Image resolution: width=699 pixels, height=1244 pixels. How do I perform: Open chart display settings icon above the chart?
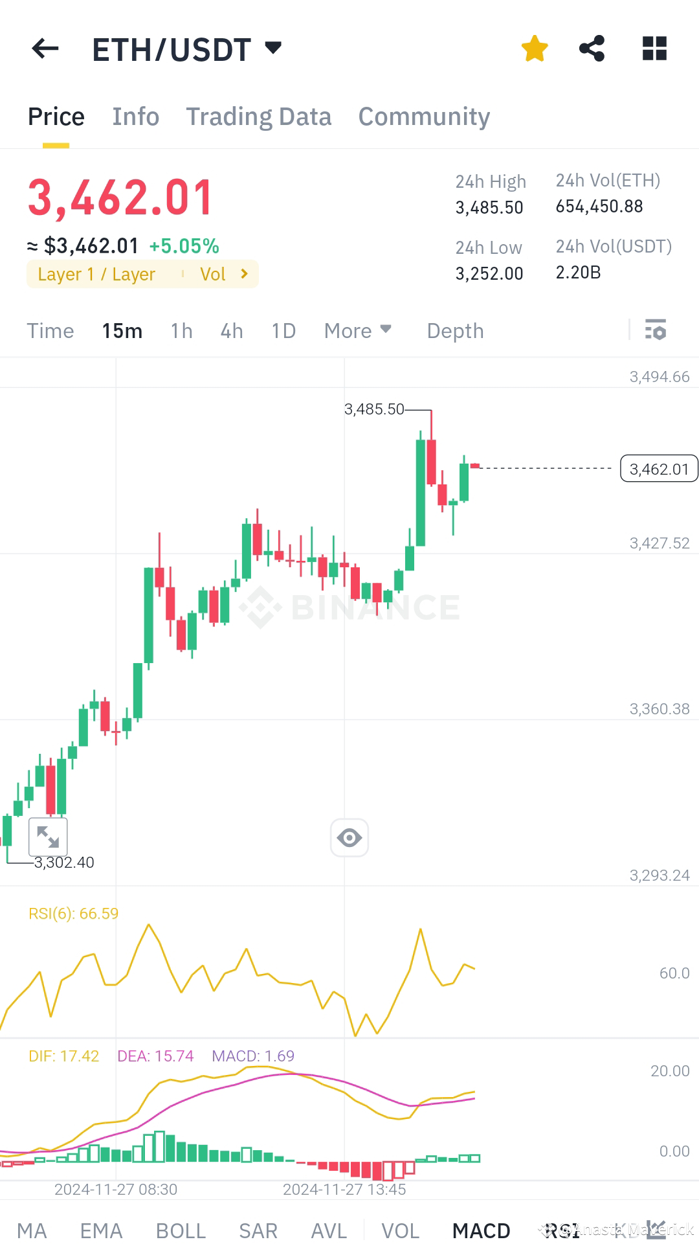click(656, 330)
